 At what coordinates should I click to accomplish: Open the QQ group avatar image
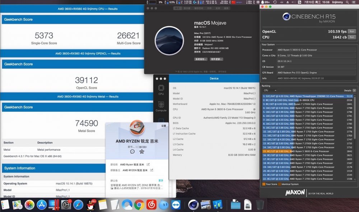137,127
